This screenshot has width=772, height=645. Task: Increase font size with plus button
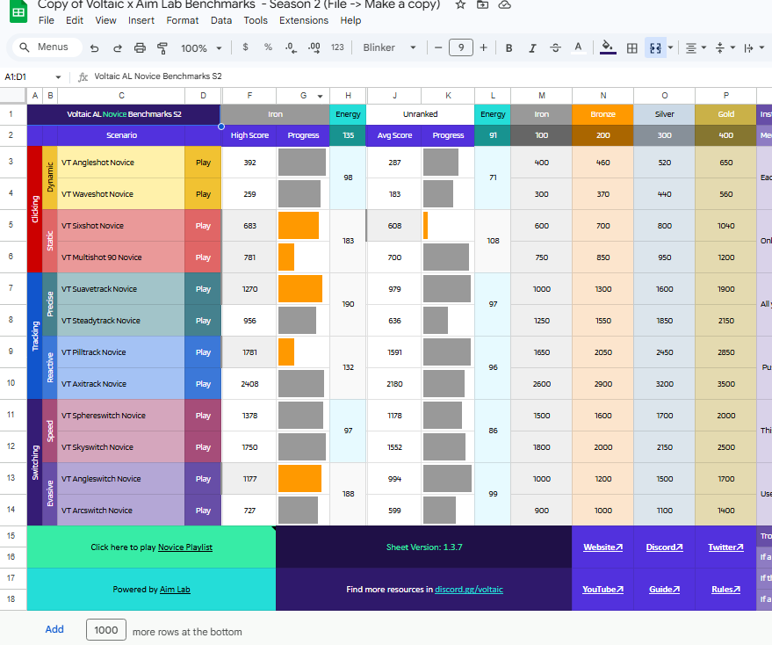[483, 47]
